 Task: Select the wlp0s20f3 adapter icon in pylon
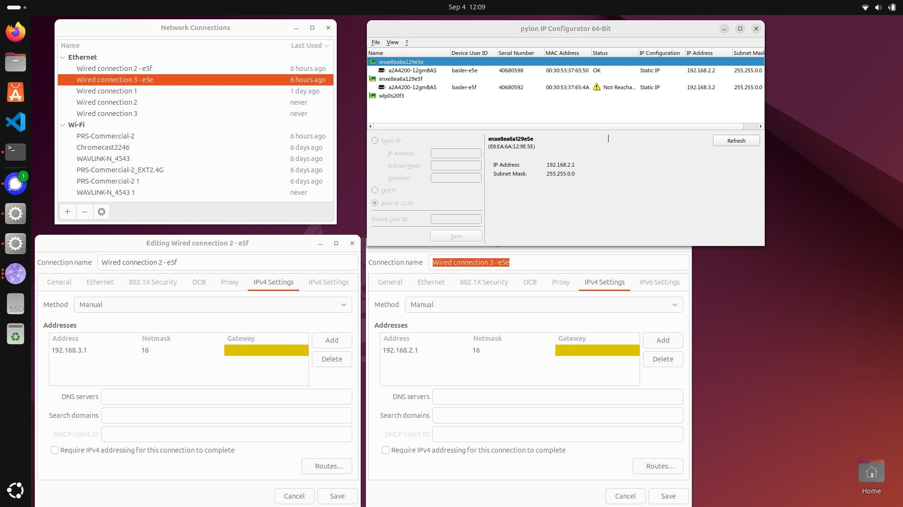point(372,96)
